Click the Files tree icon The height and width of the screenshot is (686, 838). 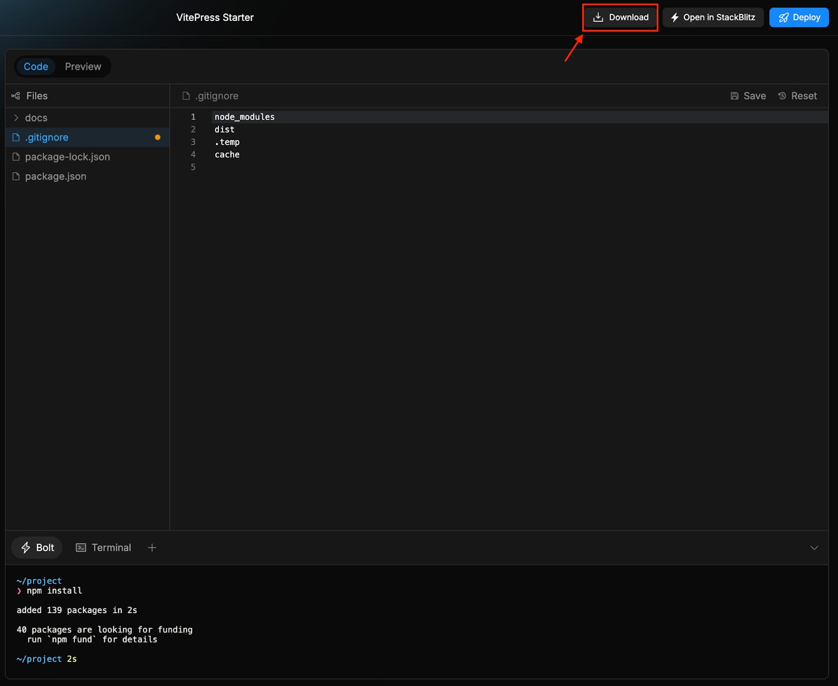16,96
